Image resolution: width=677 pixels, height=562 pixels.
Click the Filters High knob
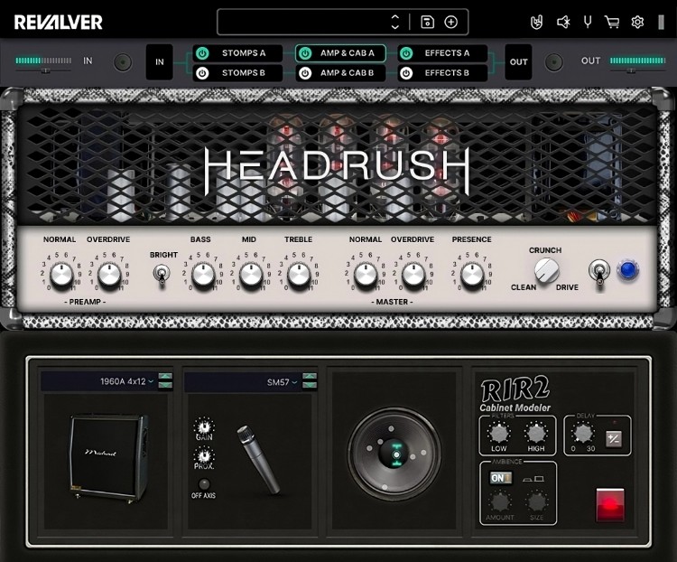point(536,433)
